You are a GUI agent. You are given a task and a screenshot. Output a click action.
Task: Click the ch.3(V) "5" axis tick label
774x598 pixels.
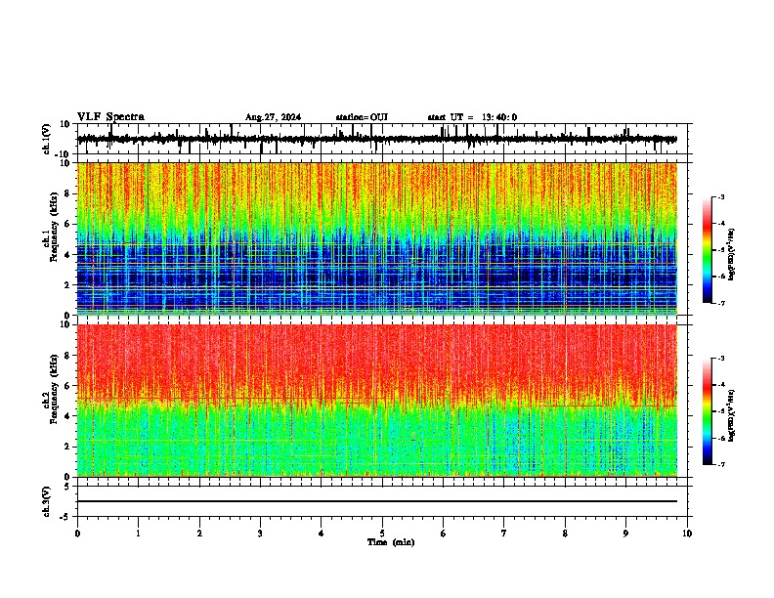point(67,487)
